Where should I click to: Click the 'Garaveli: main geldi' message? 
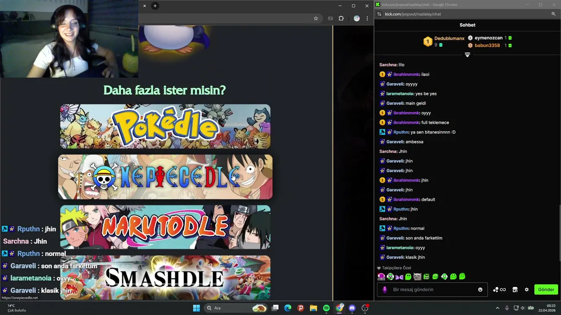pyautogui.click(x=403, y=103)
